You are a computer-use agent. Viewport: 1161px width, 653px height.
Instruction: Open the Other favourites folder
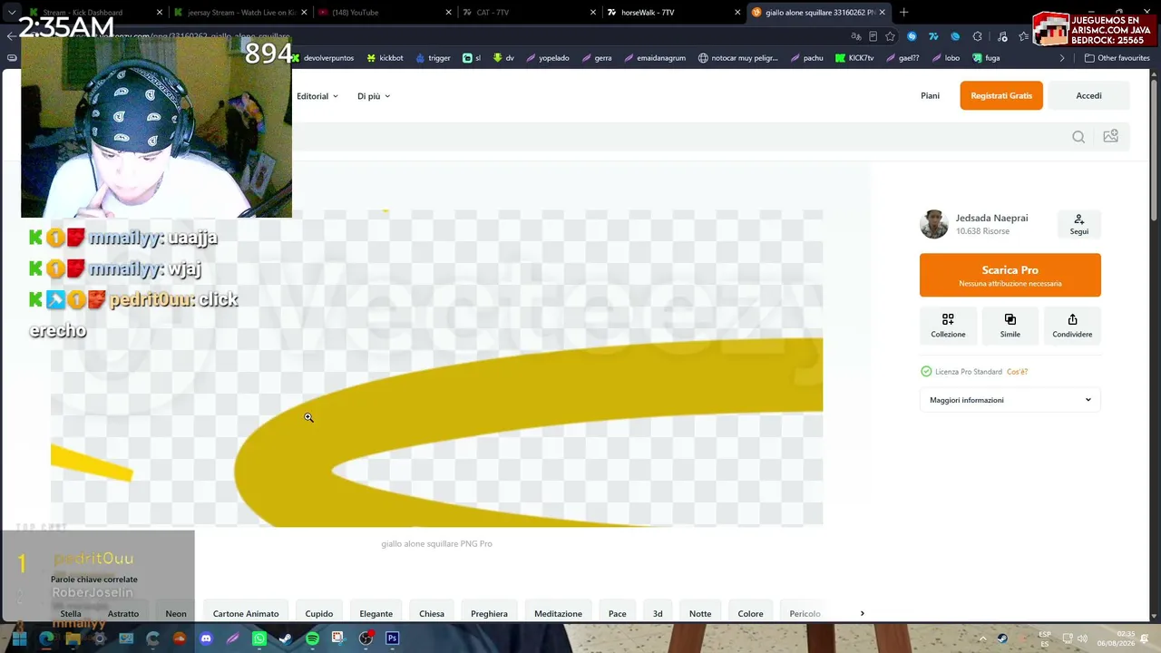tap(1117, 58)
